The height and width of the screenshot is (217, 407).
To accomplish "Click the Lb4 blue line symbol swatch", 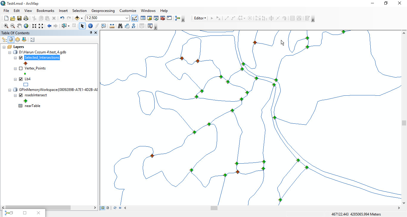I will pos(26,84).
